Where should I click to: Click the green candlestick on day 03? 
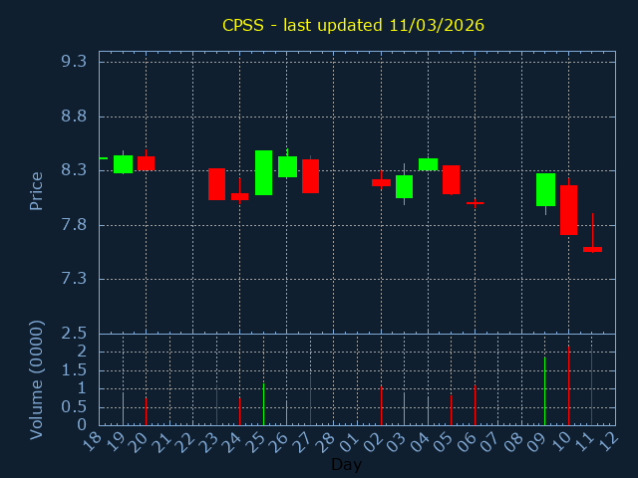[404, 186]
